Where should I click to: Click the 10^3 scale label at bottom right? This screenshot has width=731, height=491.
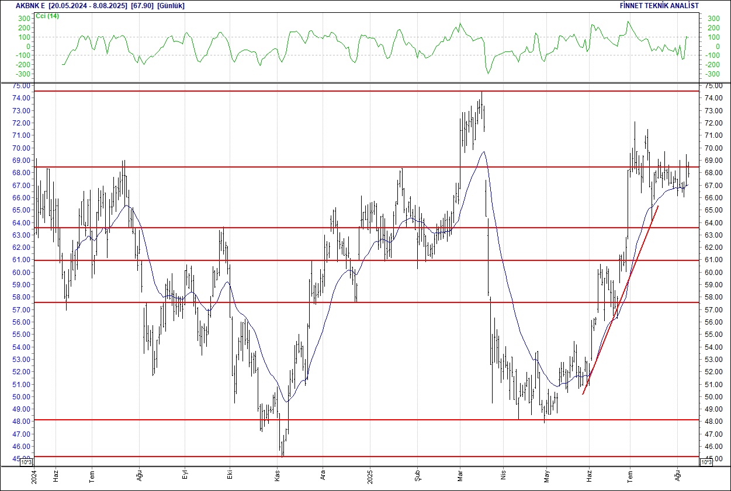(705, 462)
